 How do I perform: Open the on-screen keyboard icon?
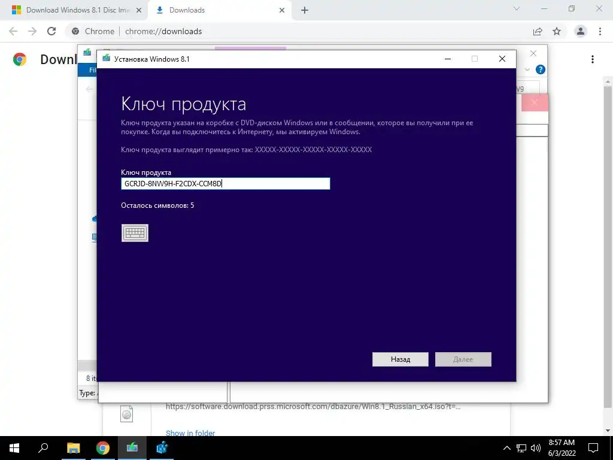[x=135, y=233]
